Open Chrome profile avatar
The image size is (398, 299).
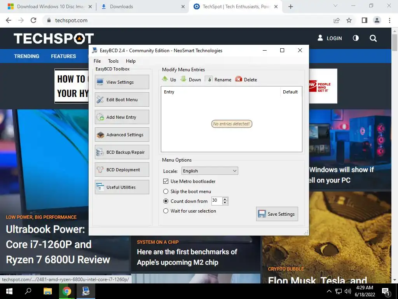[377, 20]
